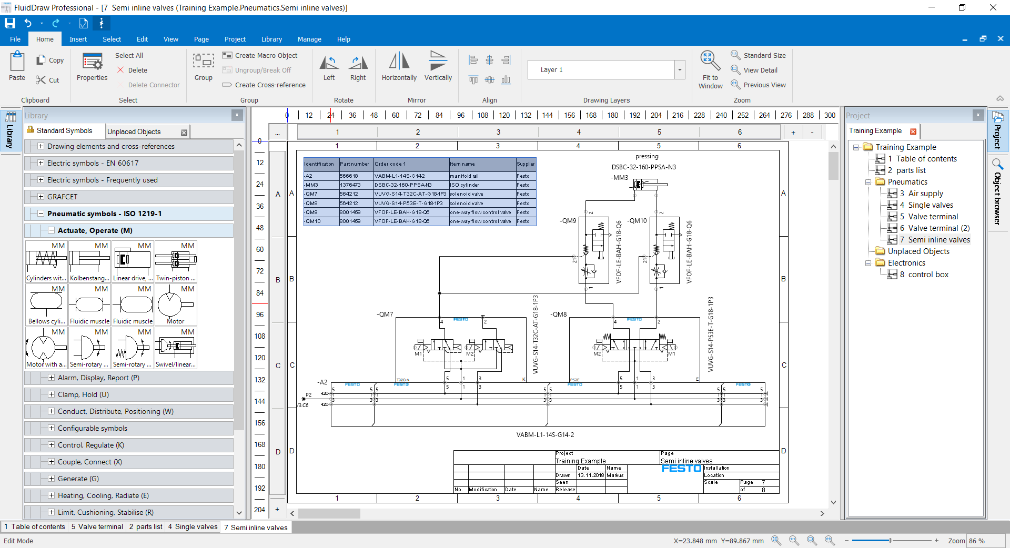Click the horizontal scrollbar of drawing area
Screen dimensions: 1010x548
329,513
